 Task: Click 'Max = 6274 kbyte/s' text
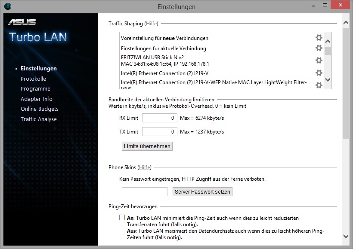202,118
